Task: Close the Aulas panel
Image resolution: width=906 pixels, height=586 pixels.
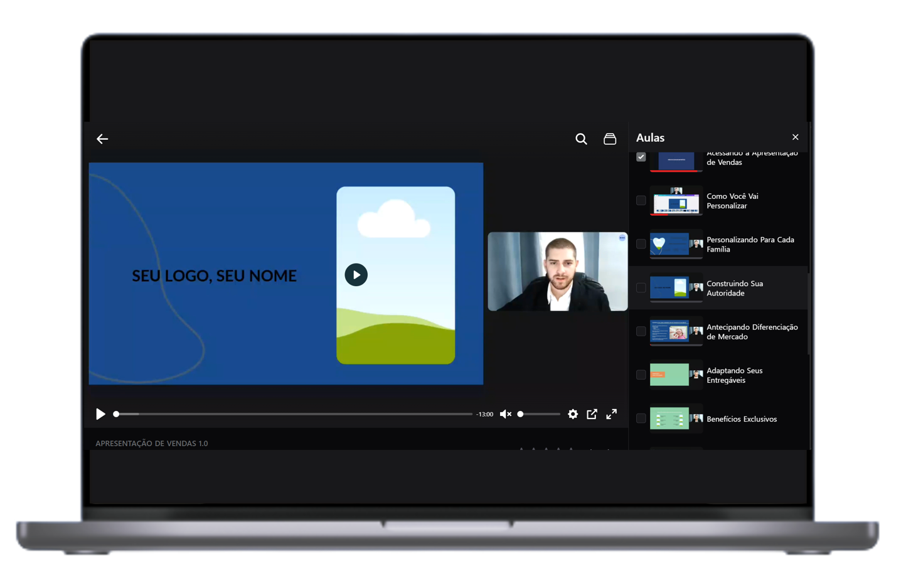Action: 795,137
